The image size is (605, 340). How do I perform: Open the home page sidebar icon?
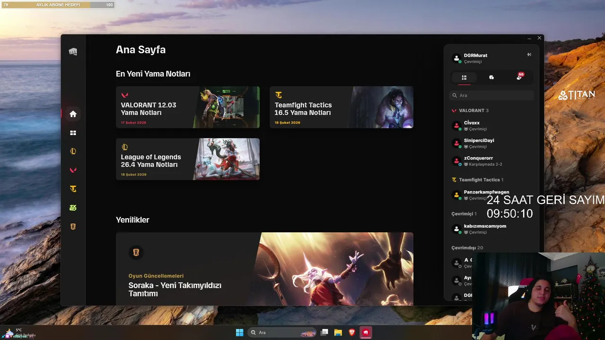tap(73, 114)
